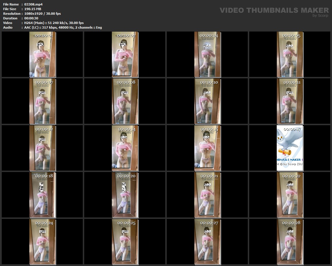Viewport: 332px width, 266px height.
Task: Open the frame at 00:00:08
Action: [x=125, y=101]
